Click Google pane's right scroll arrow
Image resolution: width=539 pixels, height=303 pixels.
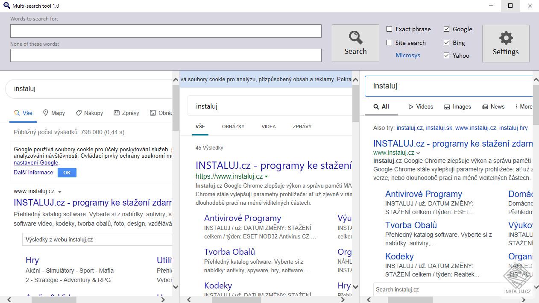pyautogui.click(x=163, y=300)
